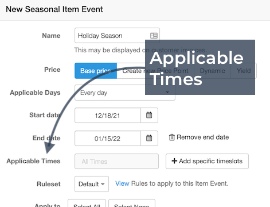Image resolution: width=270 pixels, height=207 pixels.
Task: Click the contact card icon in Name field
Action: 154,36
